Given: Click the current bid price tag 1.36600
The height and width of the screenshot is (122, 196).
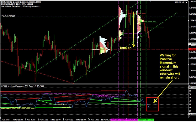Looking at the screenshot, I should (x=192, y=44).
